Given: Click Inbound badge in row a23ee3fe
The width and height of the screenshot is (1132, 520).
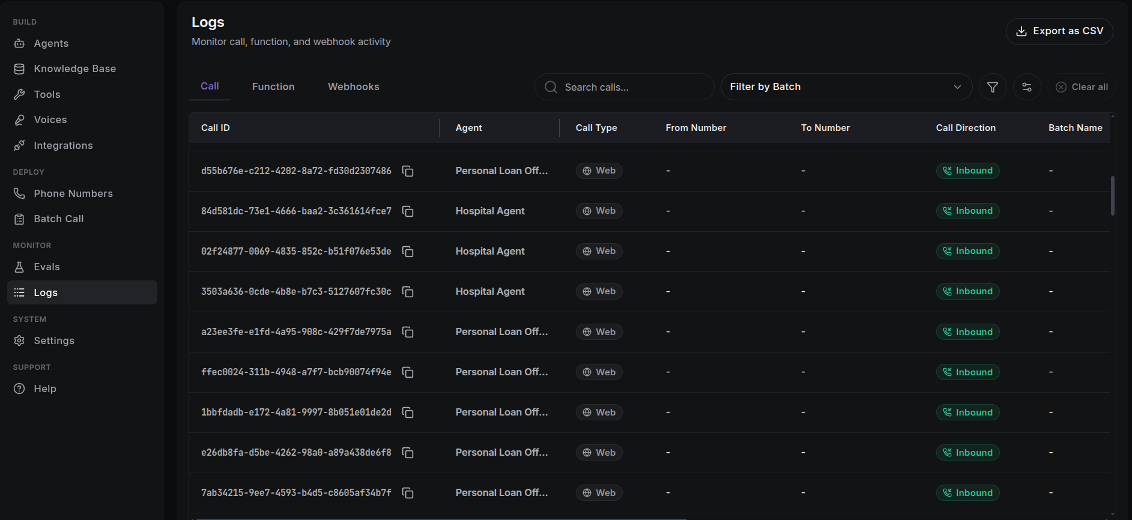Looking at the screenshot, I should click(x=967, y=331).
